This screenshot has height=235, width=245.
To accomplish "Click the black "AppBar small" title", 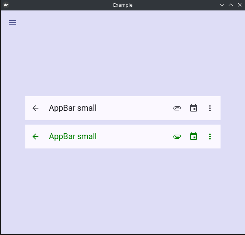I will (73, 108).
